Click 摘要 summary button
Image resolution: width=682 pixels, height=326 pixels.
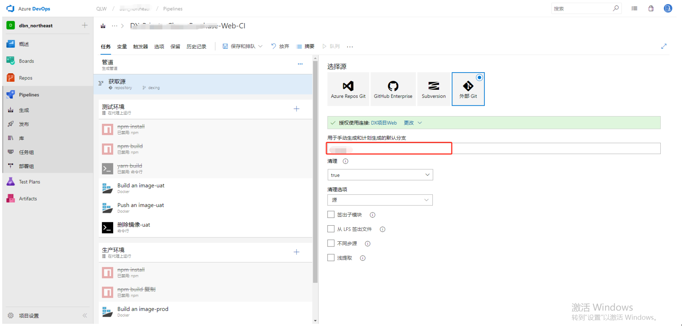tap(305, 46)
